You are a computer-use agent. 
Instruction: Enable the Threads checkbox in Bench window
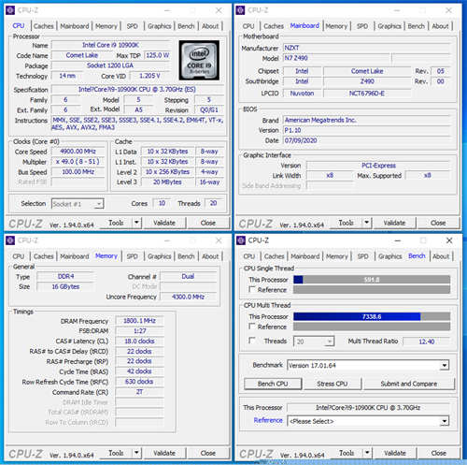[x=252, y=341]
